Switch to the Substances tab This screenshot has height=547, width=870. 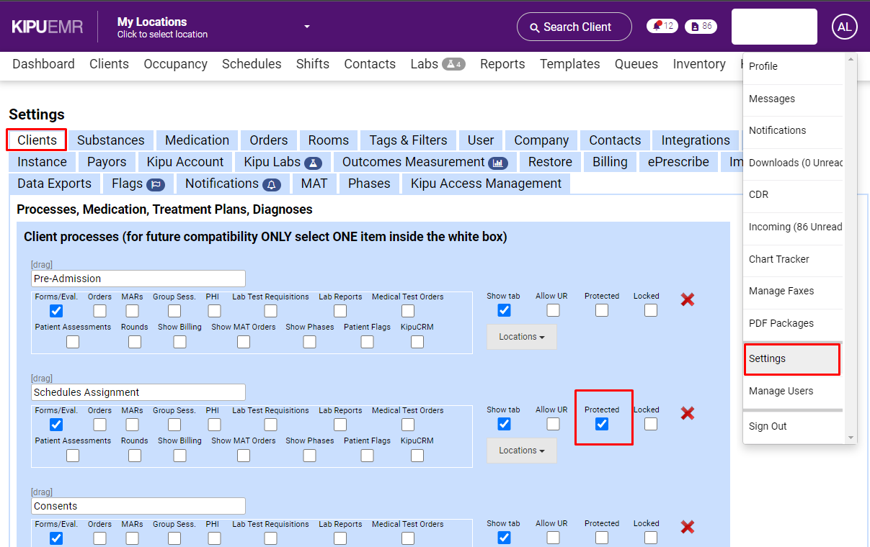click(111, 140)
